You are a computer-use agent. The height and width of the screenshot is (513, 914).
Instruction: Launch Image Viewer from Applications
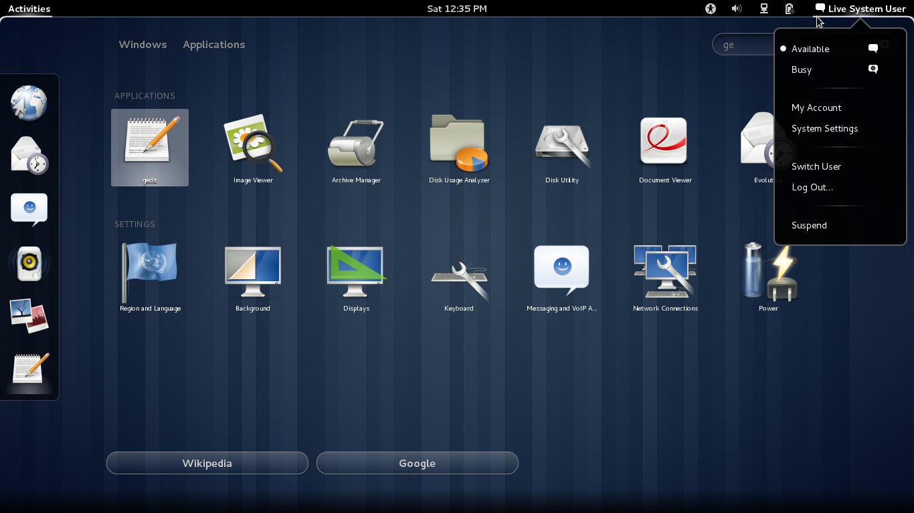click(252, 144)
